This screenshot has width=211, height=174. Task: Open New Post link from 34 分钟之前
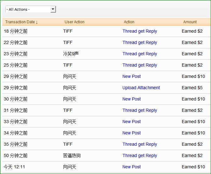point(132,133)
